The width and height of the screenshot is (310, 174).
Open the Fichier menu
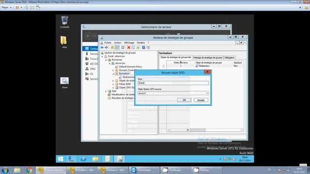(108, 43)
